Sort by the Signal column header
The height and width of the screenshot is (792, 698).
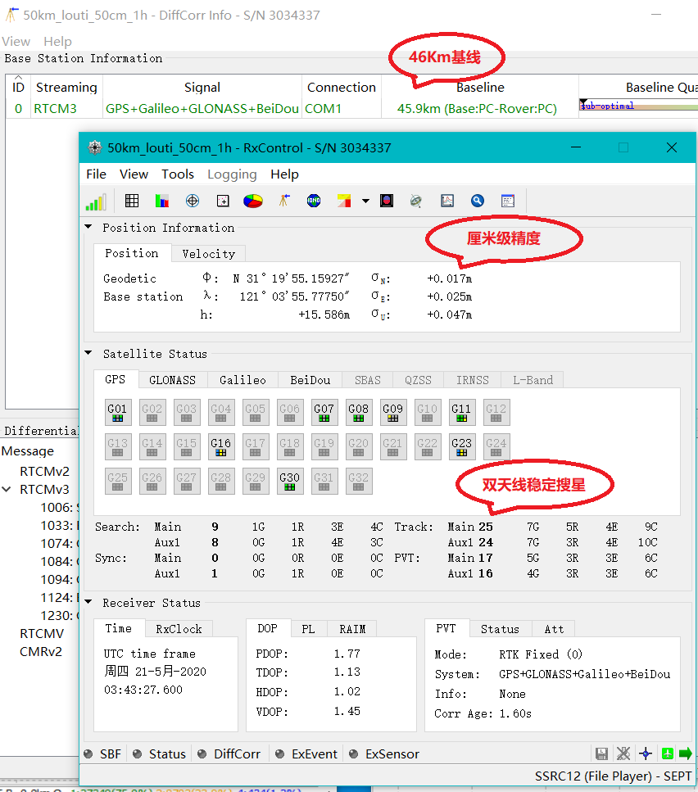point(202,88)
